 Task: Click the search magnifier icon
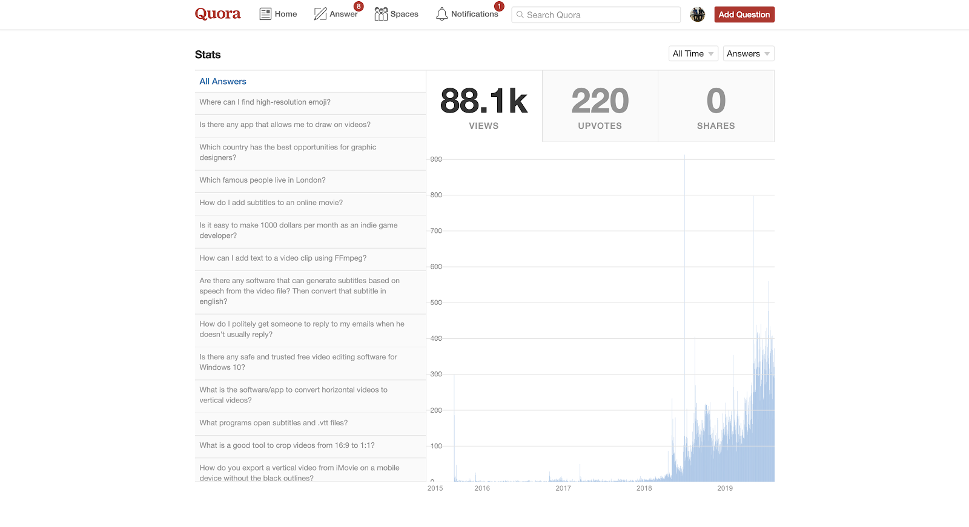(520, 15)
